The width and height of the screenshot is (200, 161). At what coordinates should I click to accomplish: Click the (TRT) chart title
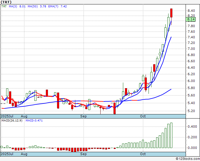[6, 2]
